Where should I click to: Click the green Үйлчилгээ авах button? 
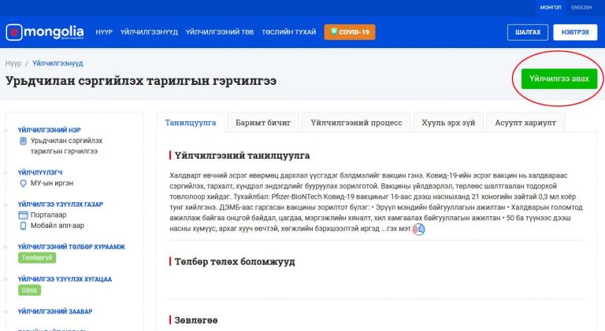pyautogui.click(x=559, y=79)
